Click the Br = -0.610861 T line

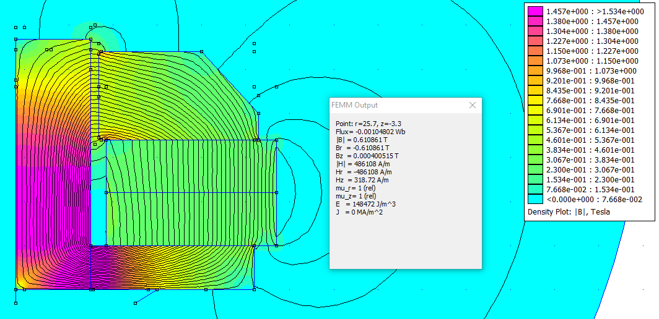[x=362, y=148]
